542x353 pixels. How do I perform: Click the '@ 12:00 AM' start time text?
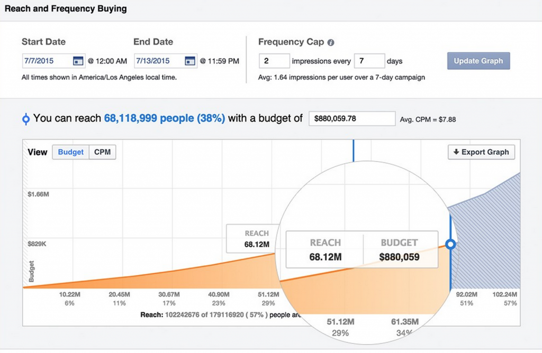click(x=107, y=61)
